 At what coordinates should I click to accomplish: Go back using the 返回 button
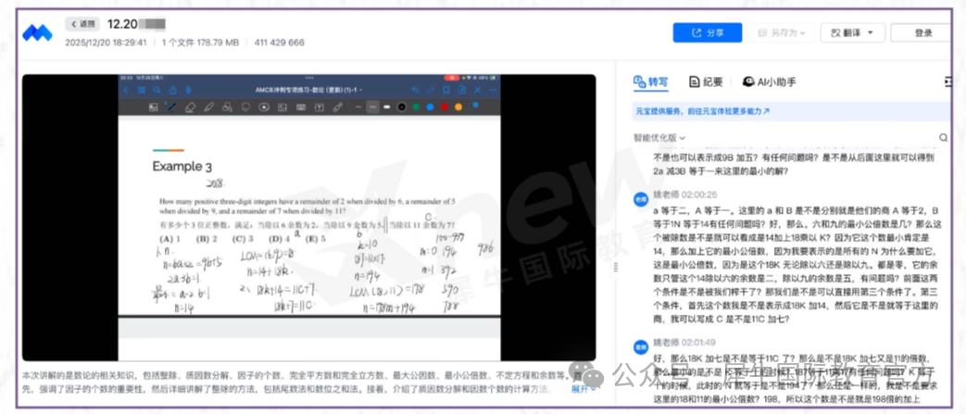82,24
